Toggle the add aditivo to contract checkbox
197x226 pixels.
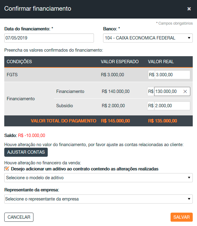click(x=7, y=169)
